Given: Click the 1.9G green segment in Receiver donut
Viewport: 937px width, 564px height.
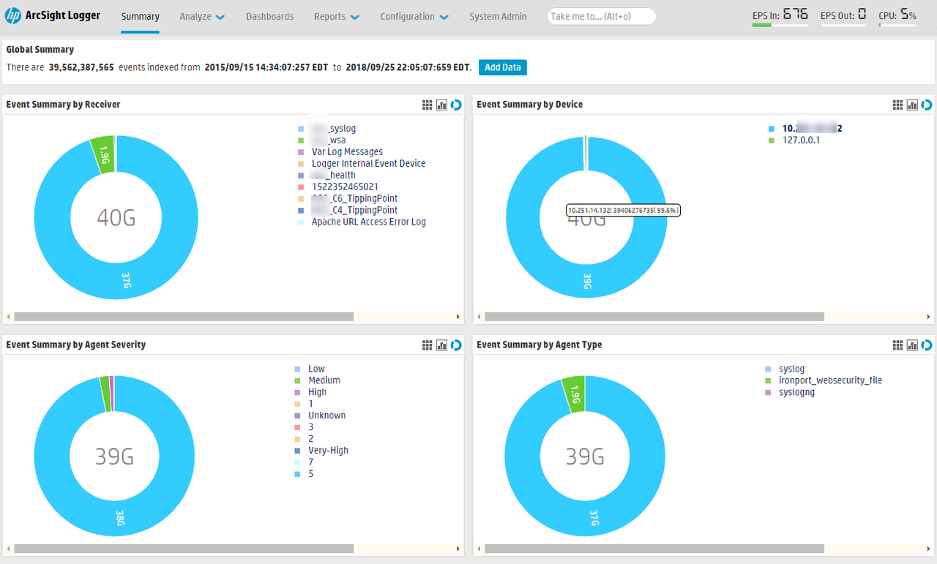Looking at the screenshot, I should (x=103, y=154).
